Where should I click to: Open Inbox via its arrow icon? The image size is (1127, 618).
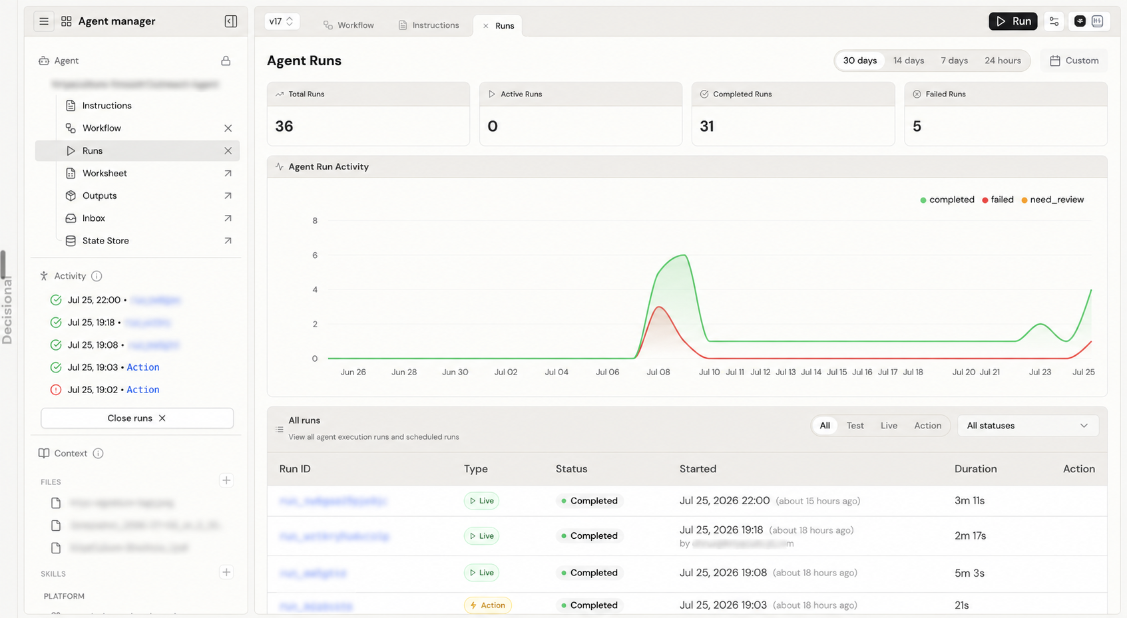(228, 218)
